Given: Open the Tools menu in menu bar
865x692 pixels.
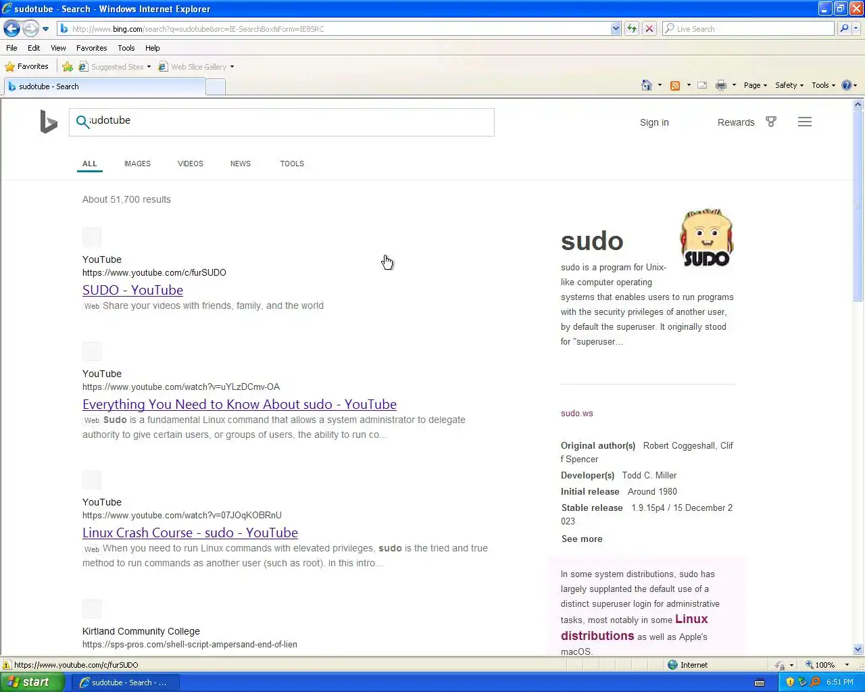Looking at the screenshot, I should tap(126, 48).
